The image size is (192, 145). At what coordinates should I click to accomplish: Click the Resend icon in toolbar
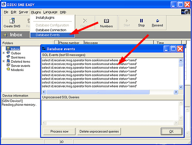pyautogui.click(x=157, y=21)
